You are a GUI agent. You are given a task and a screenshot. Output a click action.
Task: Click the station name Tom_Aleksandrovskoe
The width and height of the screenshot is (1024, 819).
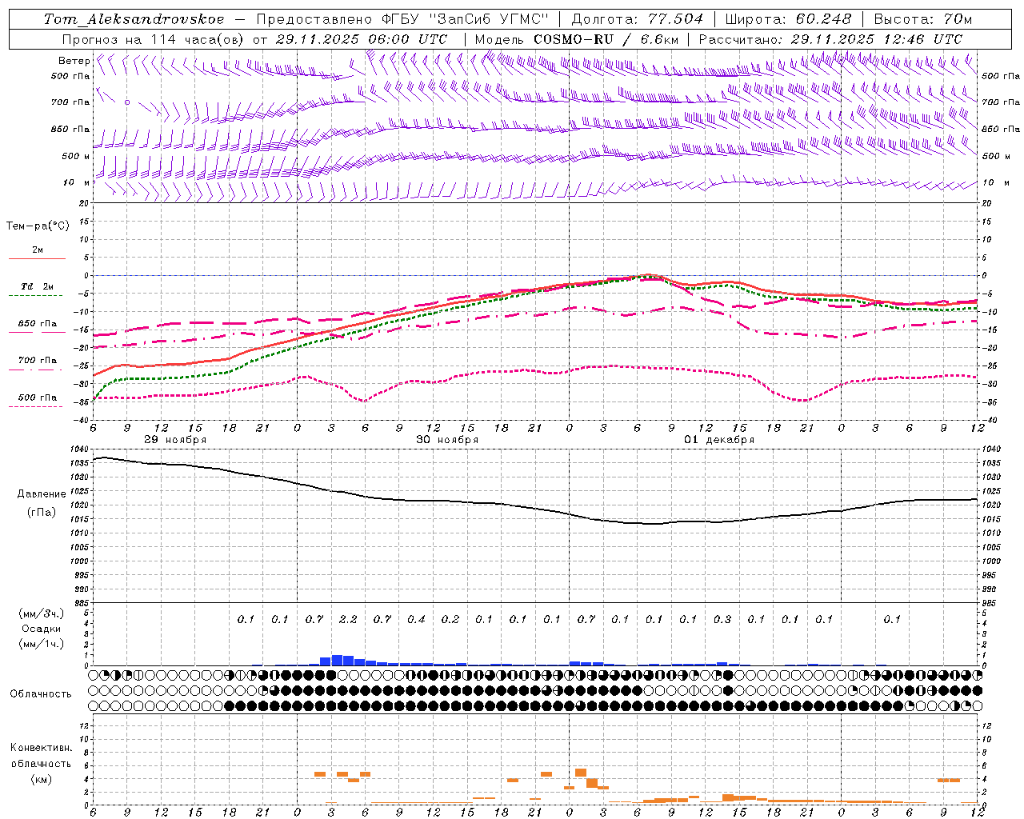[x=134, y=19]
